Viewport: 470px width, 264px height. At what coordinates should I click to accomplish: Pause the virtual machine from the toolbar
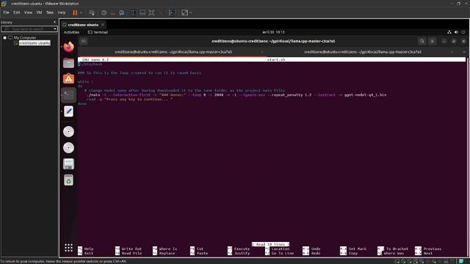pos(75,12)
